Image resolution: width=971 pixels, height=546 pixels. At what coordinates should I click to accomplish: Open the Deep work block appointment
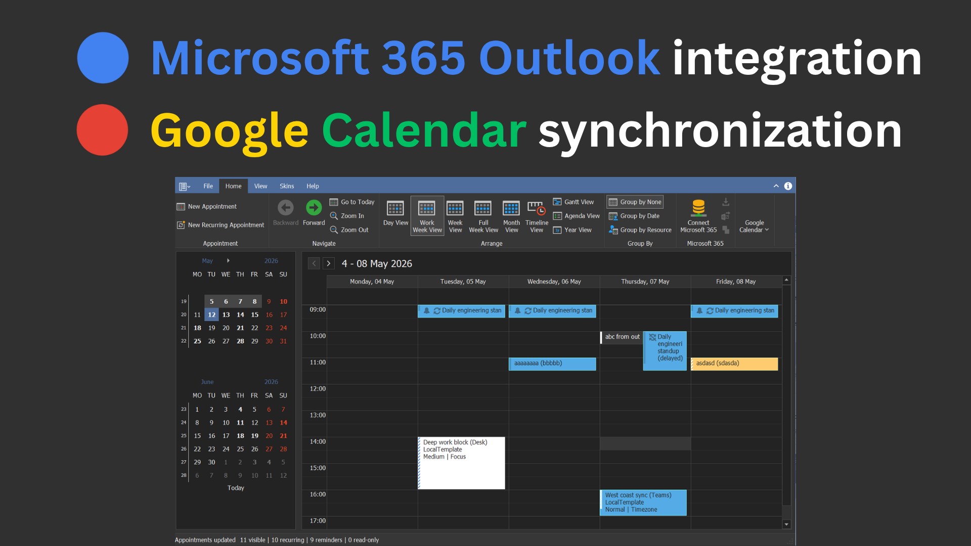click(461, 463)
